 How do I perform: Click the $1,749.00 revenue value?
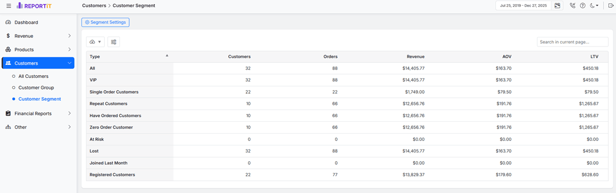(414, 92)
